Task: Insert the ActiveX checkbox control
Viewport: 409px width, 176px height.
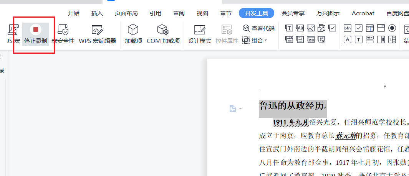Action: (358, 28)
